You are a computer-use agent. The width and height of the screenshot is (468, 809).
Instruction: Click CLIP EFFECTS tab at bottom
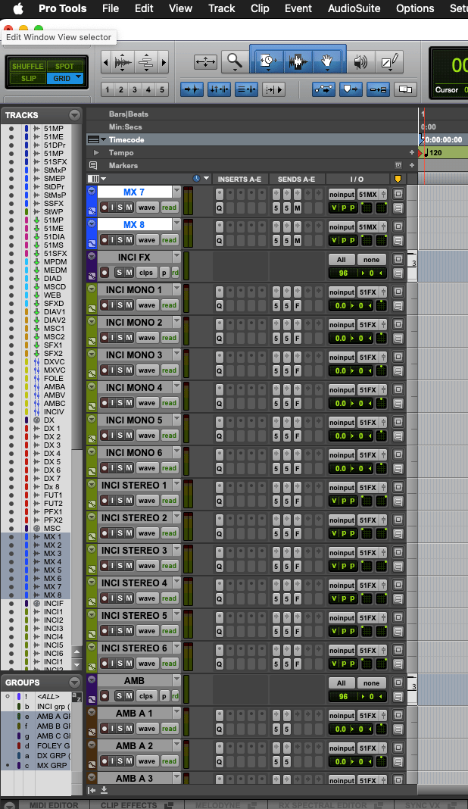(129, 805)
